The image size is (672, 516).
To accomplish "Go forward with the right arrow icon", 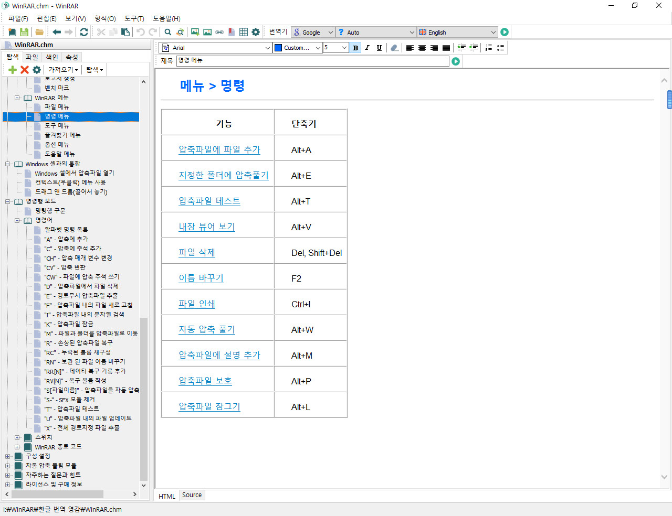I will pyautogui.click(x=68, y=32).
